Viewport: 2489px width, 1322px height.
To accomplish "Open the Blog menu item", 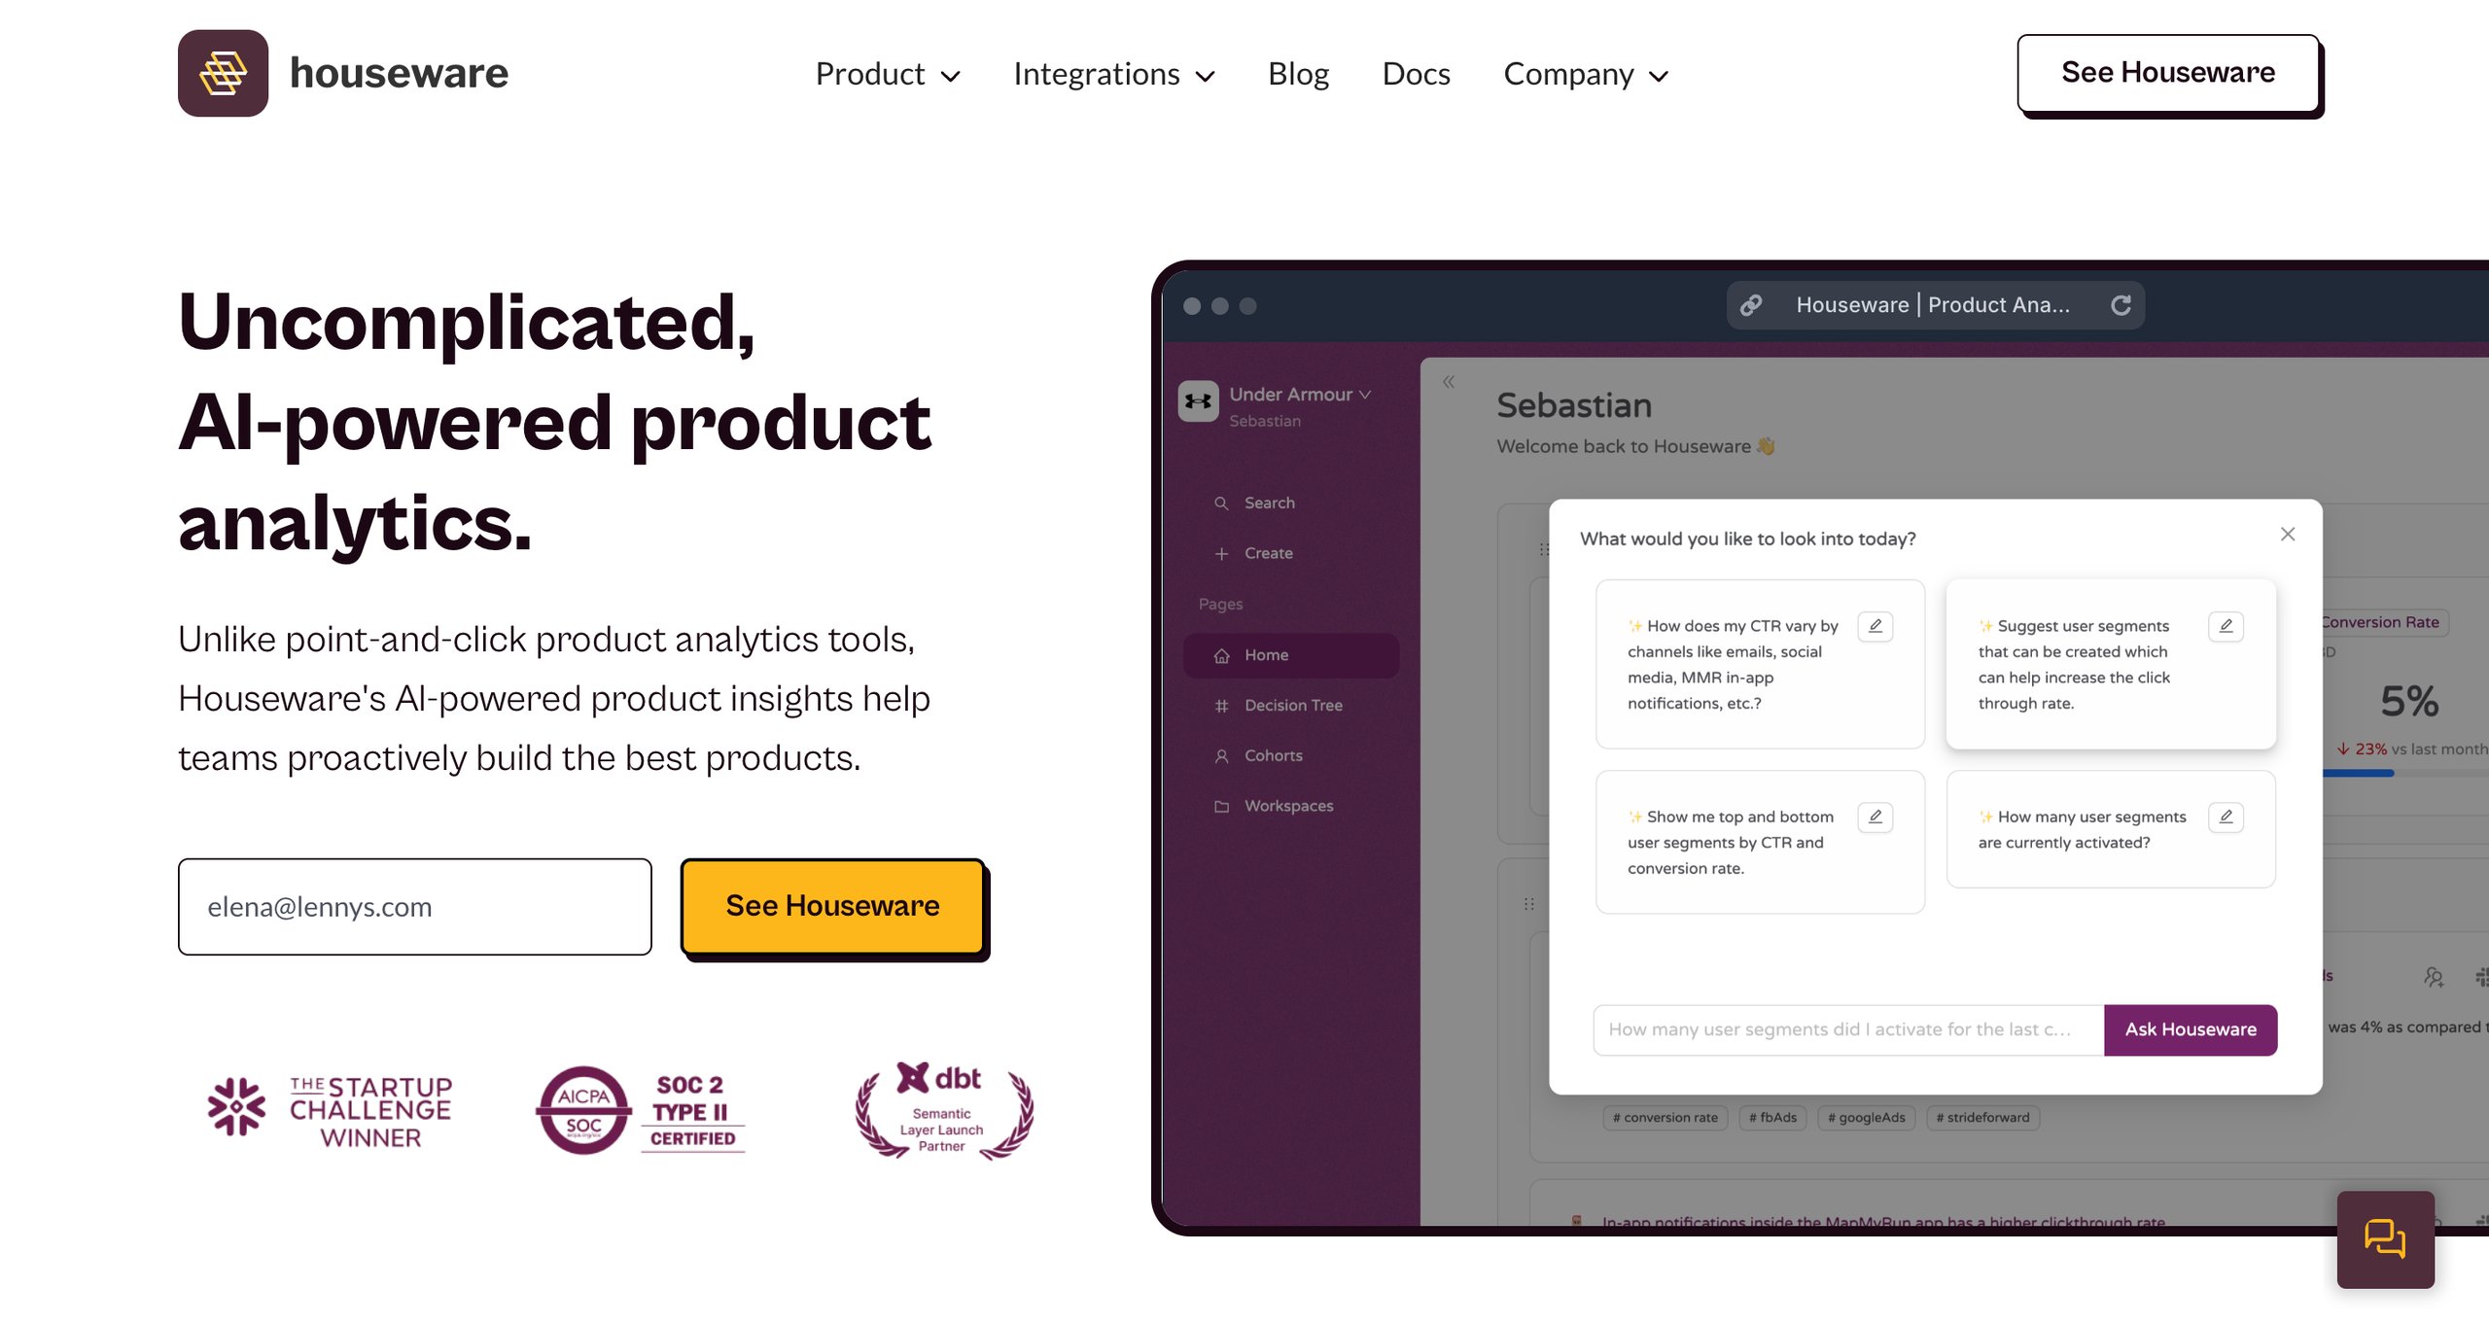I will (1295, 73).
